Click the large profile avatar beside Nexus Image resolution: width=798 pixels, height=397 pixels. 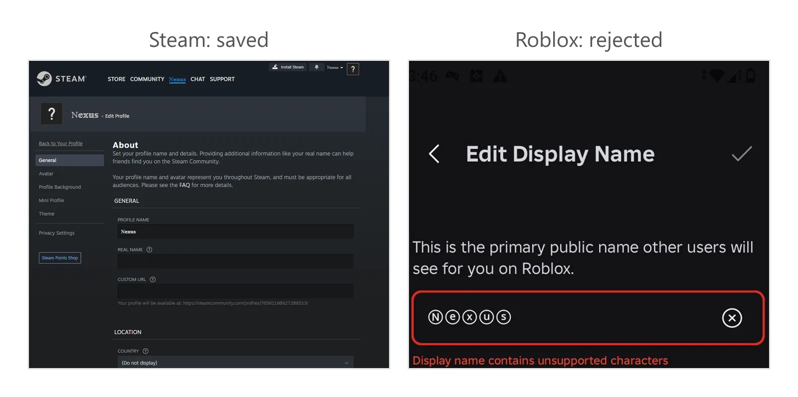(x=51, y=114)
